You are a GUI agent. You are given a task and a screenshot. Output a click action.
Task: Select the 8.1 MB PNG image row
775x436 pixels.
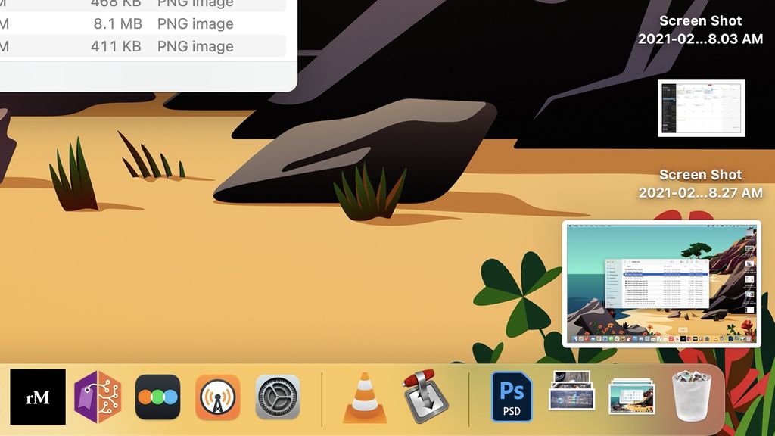click(114, 23)
